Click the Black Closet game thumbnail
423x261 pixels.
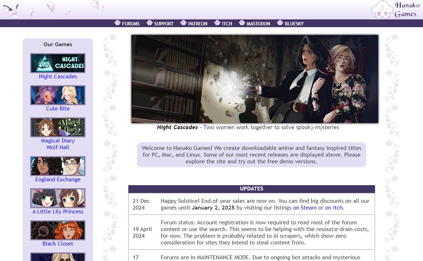(58, 230)
